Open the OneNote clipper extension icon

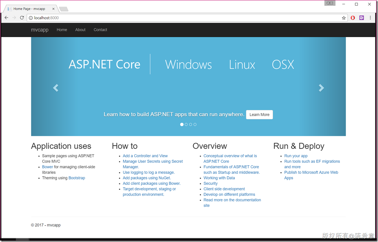tap(361, 18)
